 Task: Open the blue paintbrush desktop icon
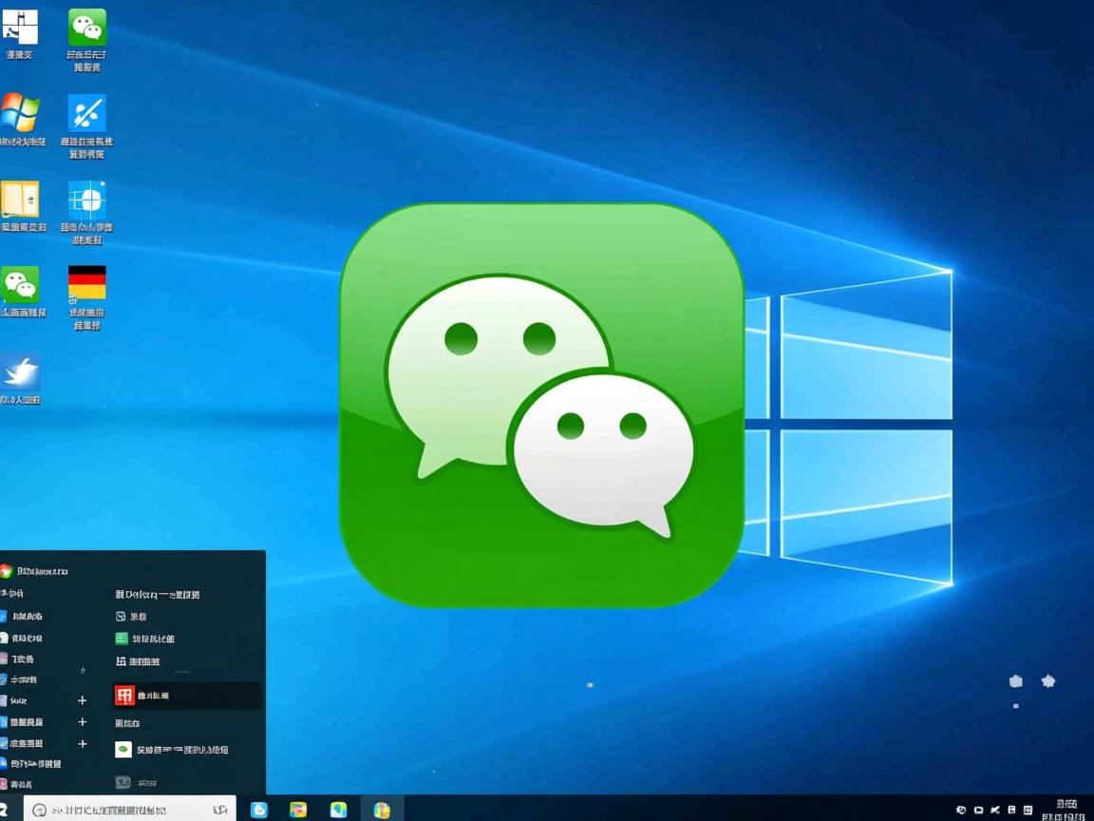click(86, 113)
